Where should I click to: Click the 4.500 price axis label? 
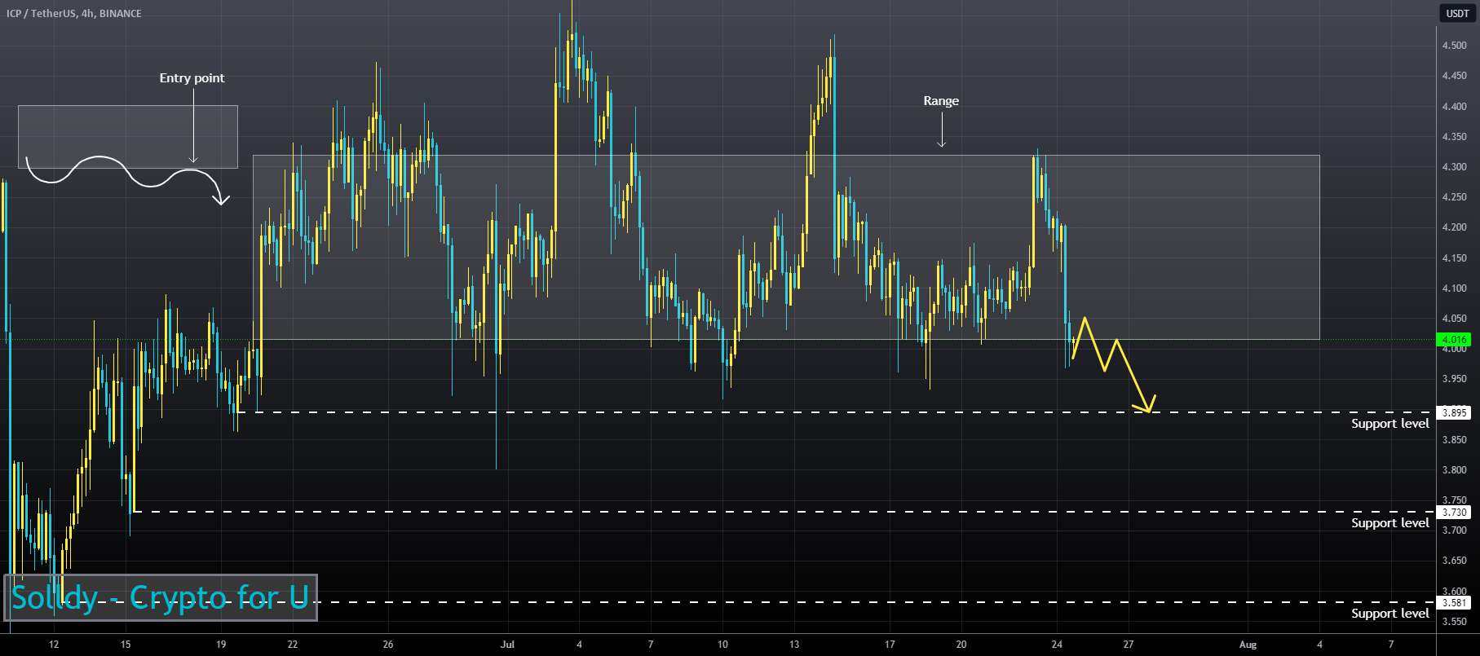[1455, 46]
